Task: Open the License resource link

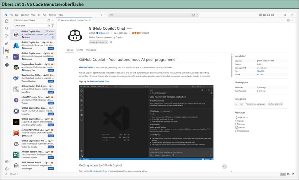Action: [x=241, y=124]
